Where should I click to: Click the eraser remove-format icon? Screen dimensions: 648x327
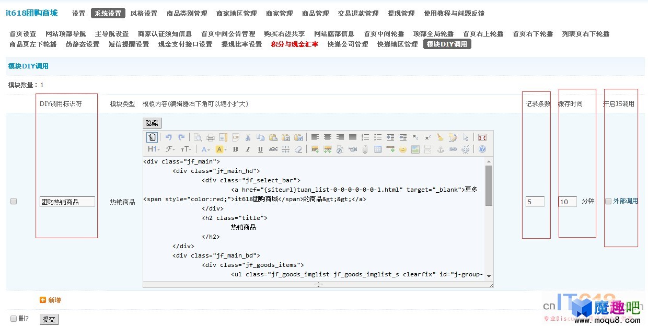click(298, 149)
